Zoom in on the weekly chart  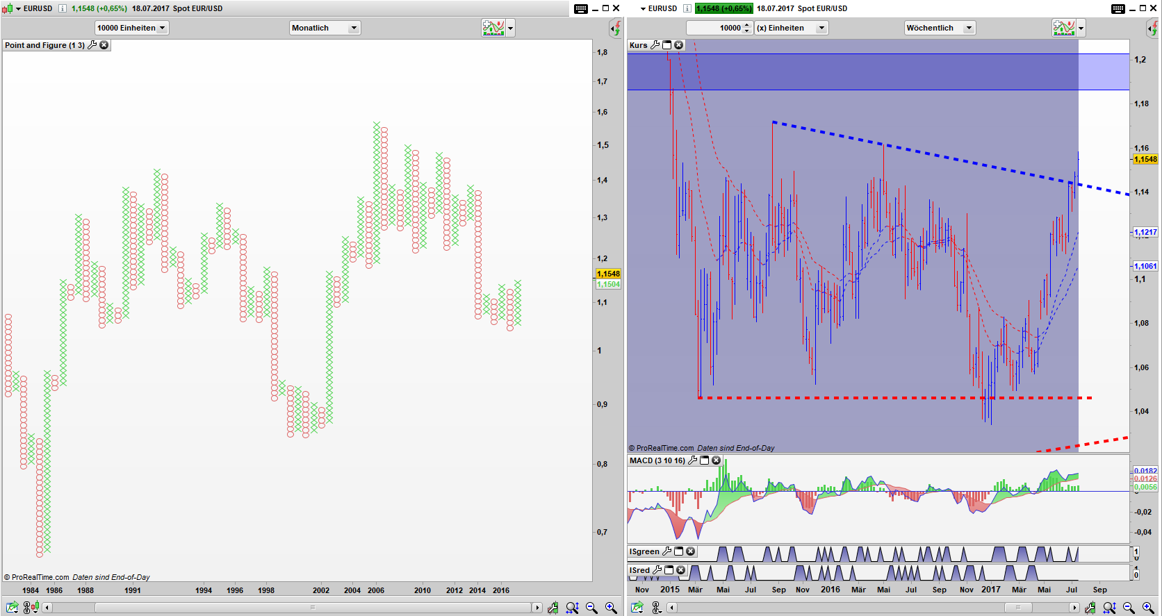coord(1148,608)
